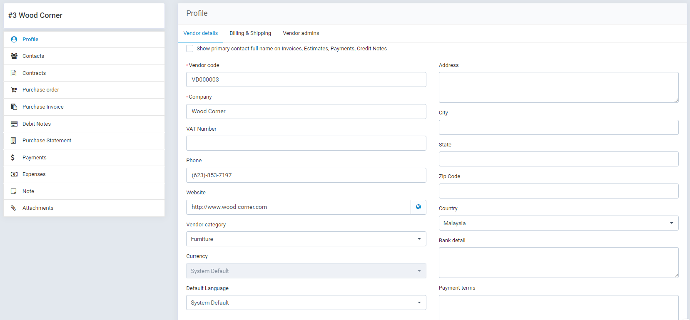Click the VAT Number input field

click(x=306, y=143)
